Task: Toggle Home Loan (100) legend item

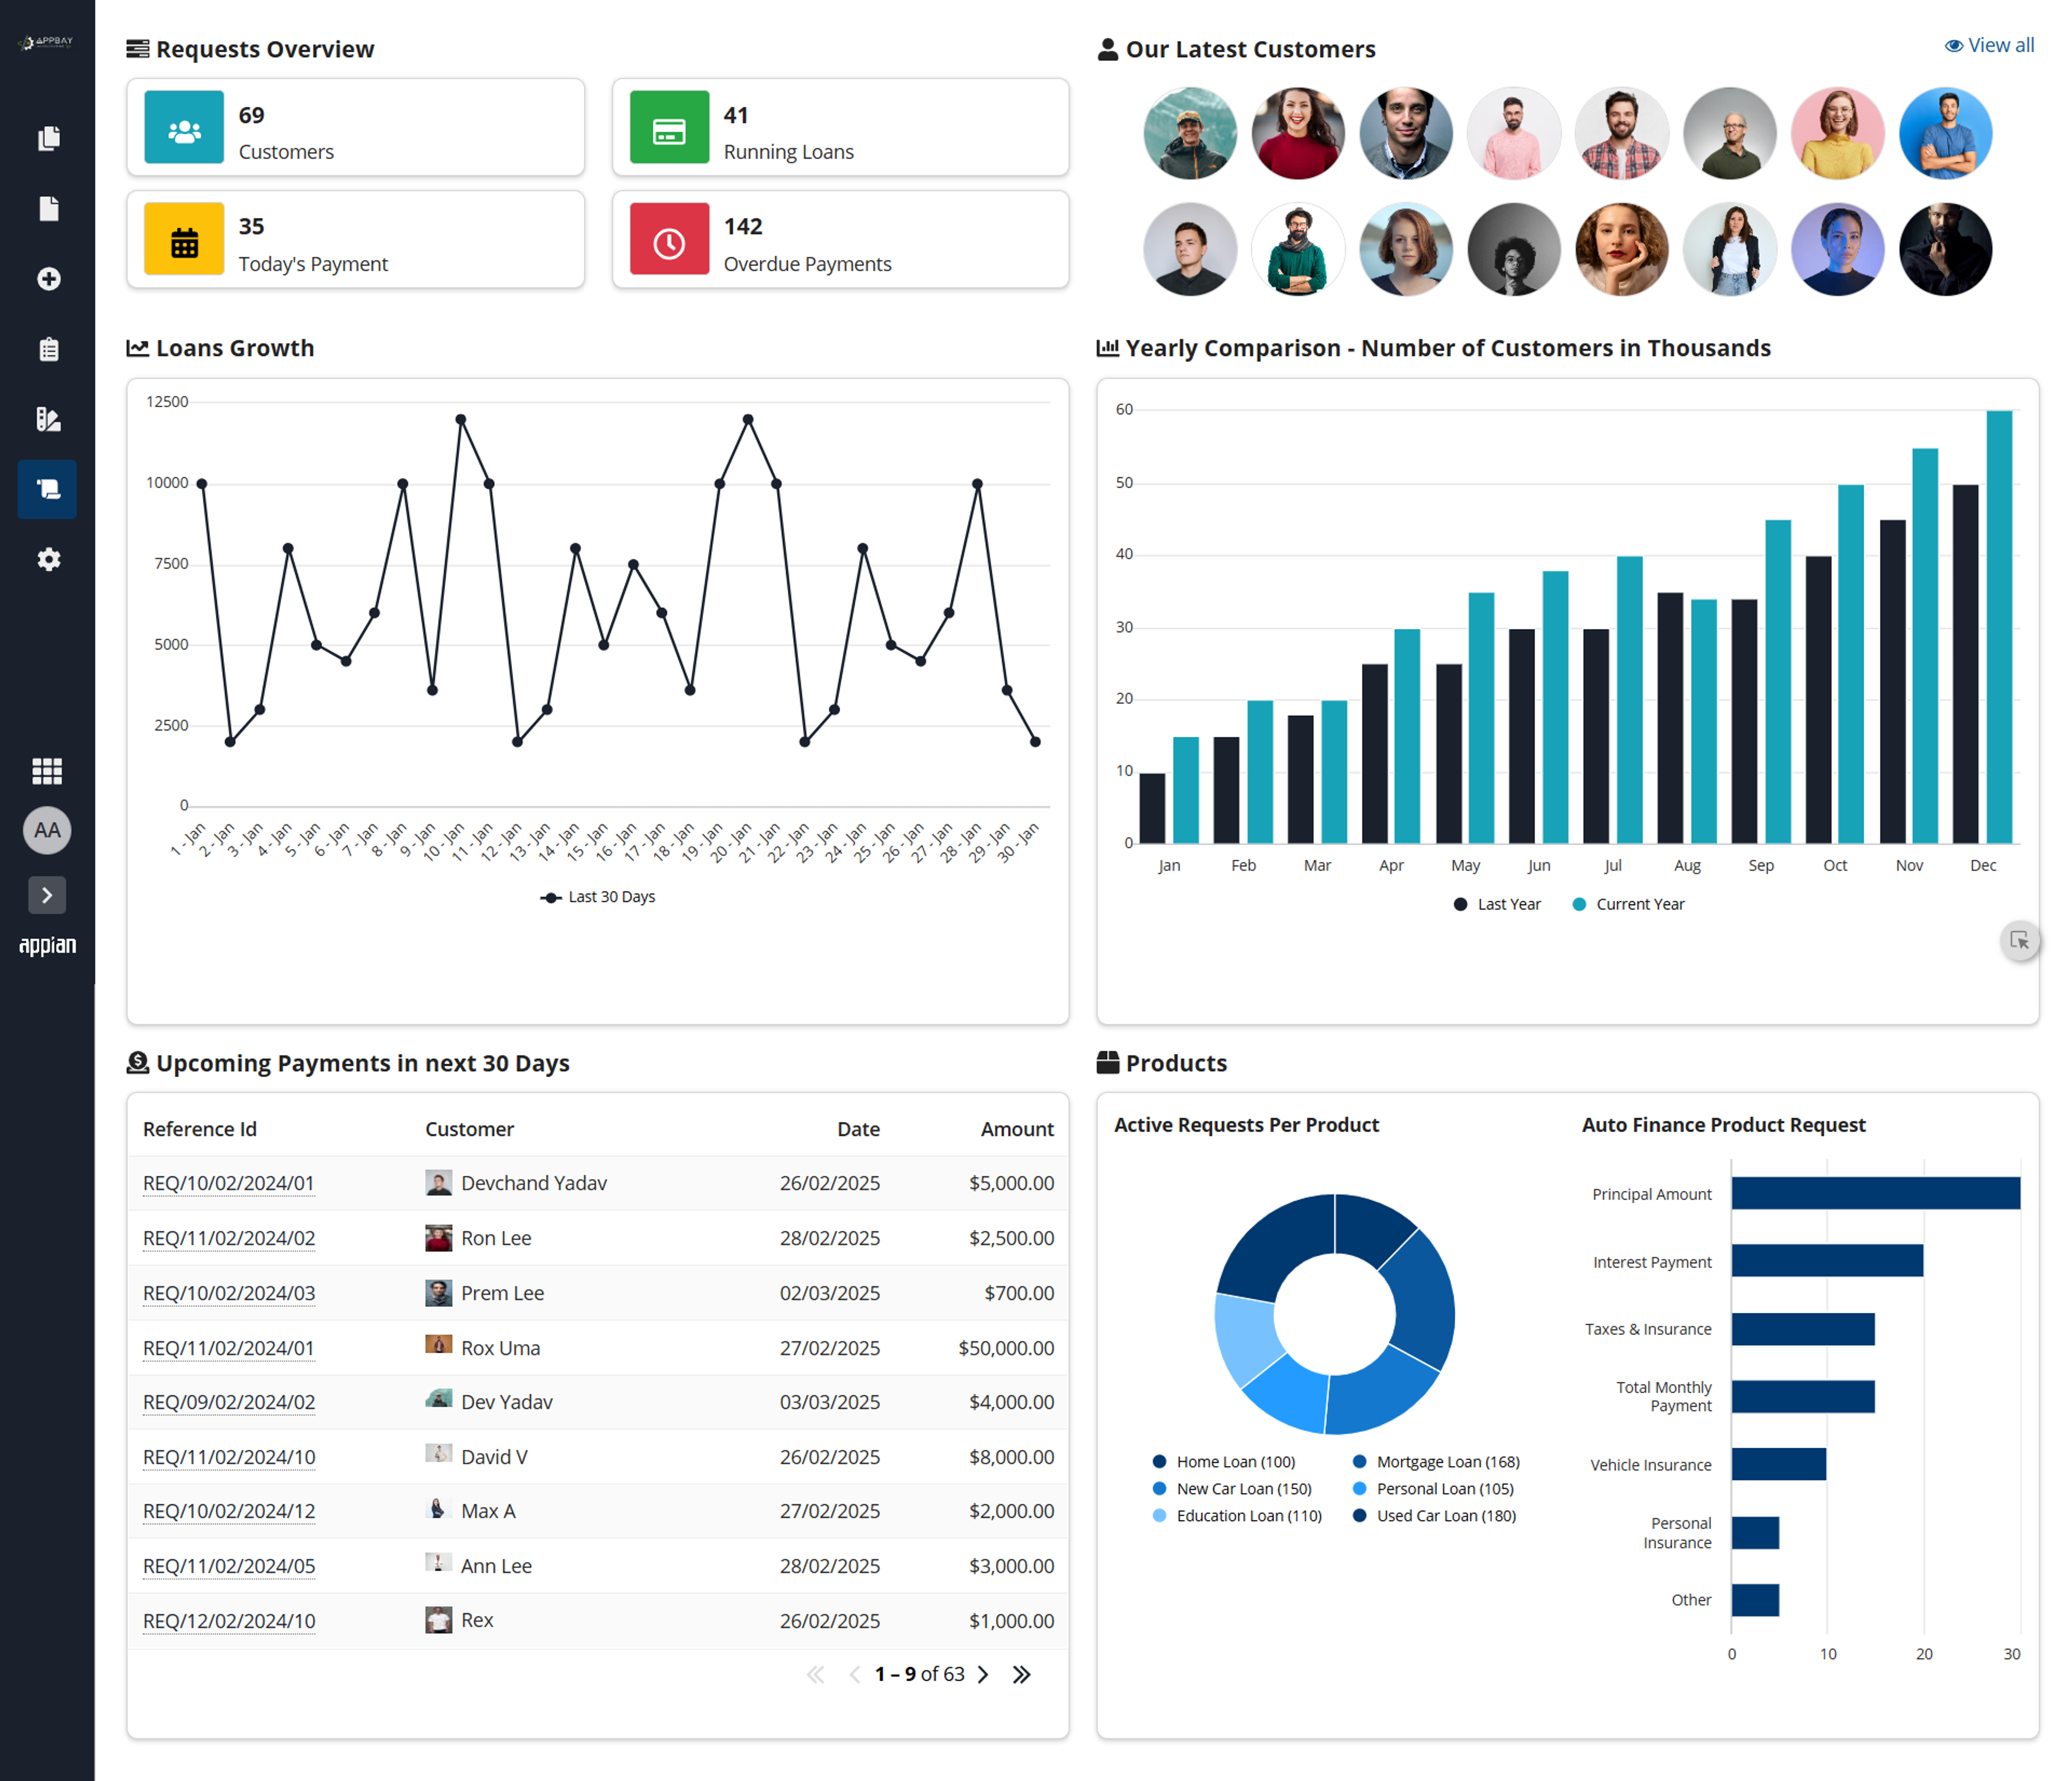Action: tap(1224, 1461)
